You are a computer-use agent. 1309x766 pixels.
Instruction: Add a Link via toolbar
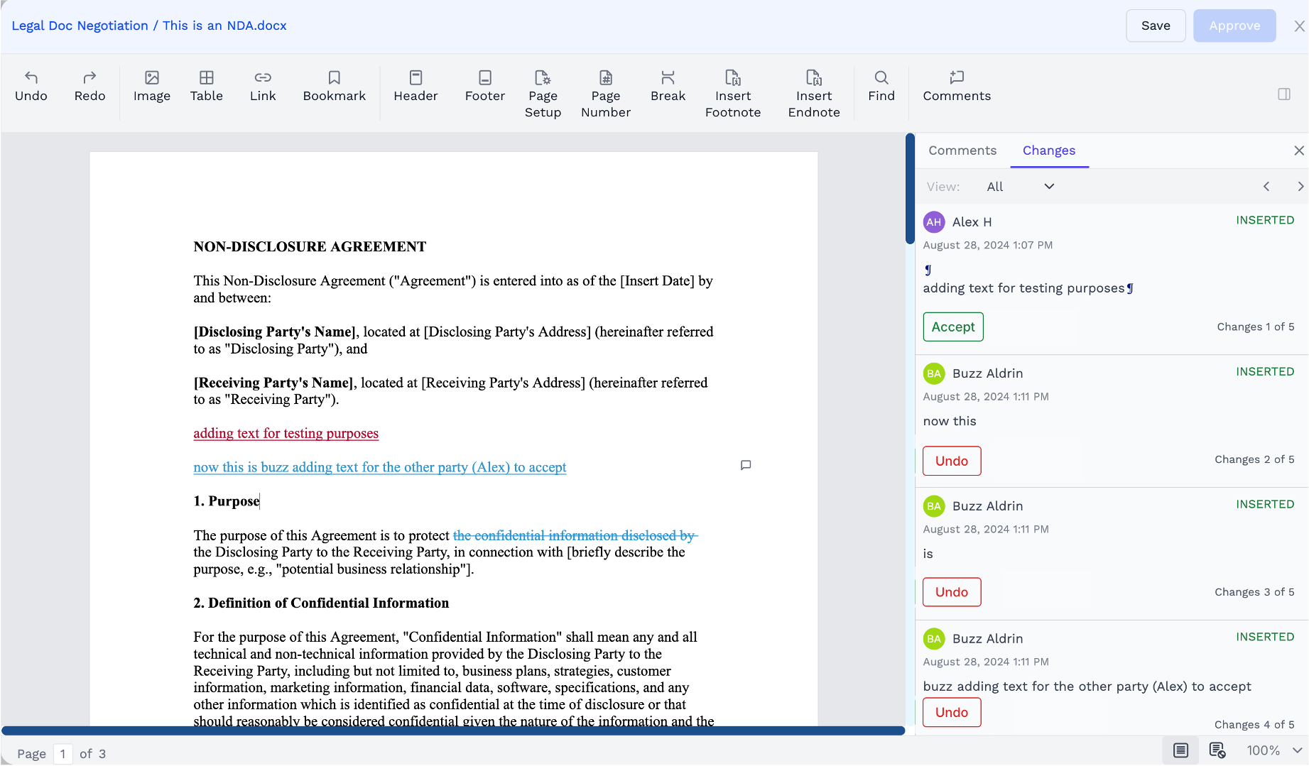(x=263, y=86)
